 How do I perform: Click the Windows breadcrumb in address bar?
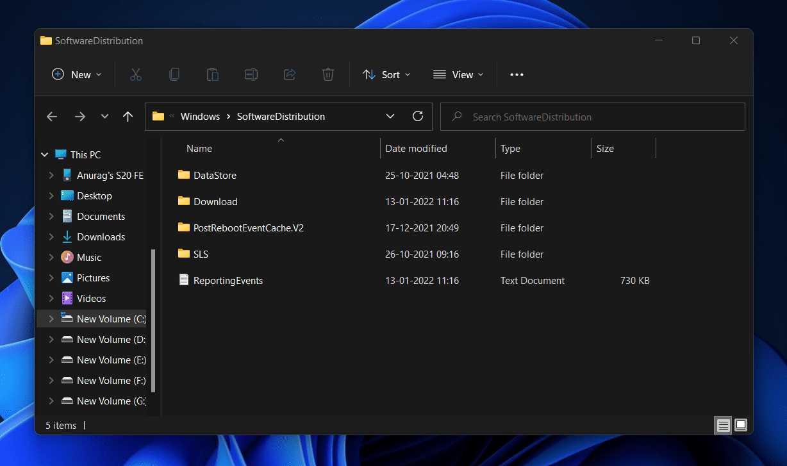199,117
